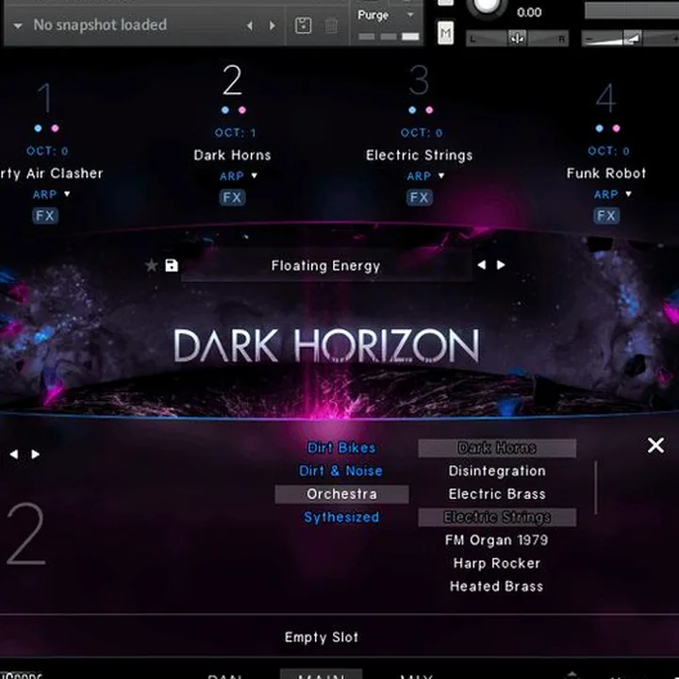Open Electric Strings sound name in layer 3

[x=419, y=155]
